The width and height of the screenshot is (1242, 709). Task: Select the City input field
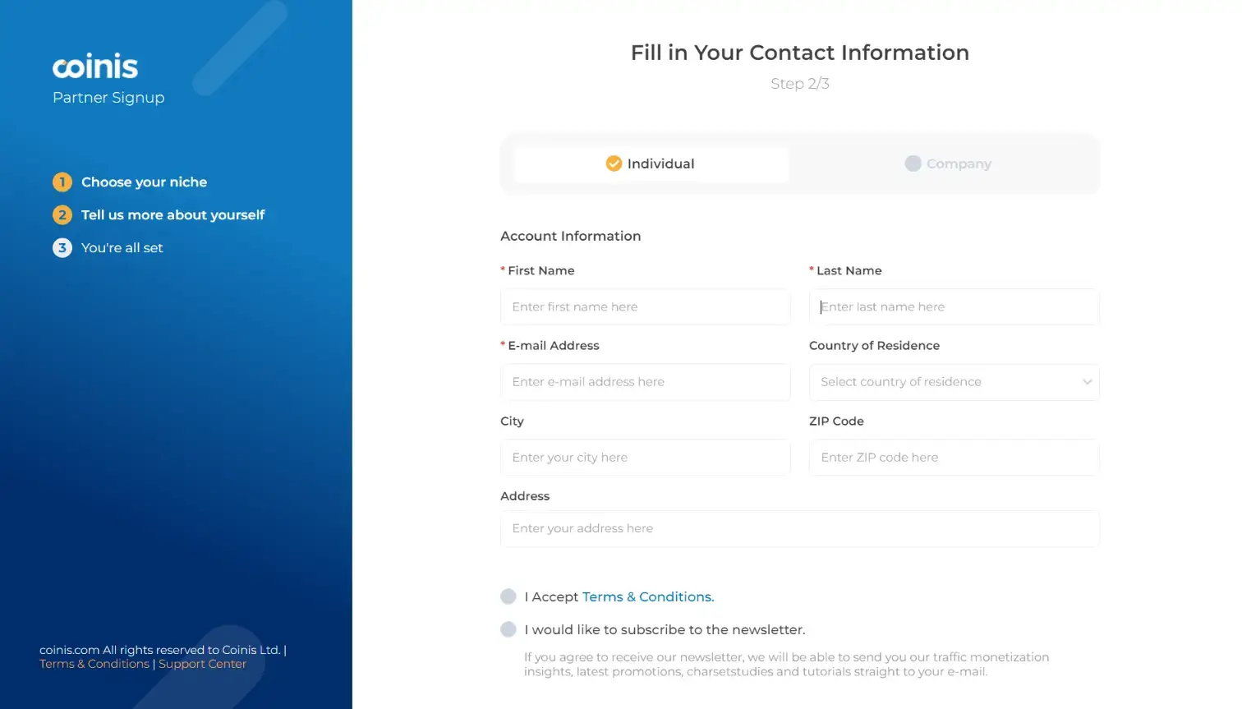click(645, 458)
